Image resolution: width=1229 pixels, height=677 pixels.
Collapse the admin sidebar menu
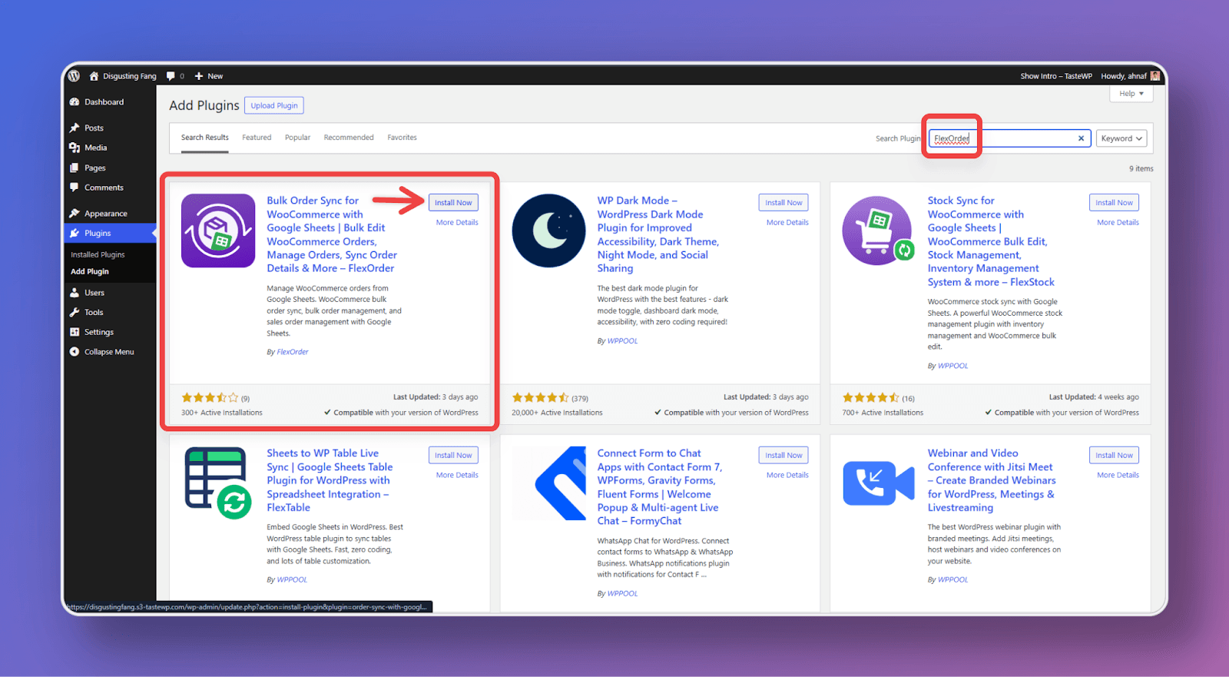point(109,352)
